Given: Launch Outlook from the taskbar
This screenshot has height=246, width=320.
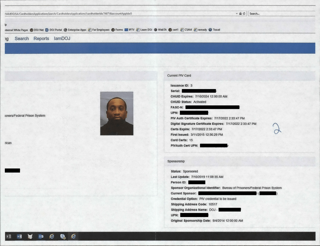Looking at the screenshot, I should [41, 237].
